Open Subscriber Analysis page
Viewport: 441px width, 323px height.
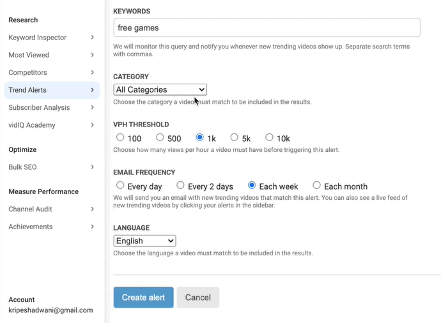[x=39, y=108]
